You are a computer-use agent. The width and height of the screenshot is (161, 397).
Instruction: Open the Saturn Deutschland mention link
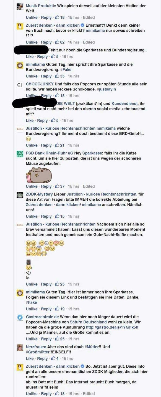coord(88,322)
